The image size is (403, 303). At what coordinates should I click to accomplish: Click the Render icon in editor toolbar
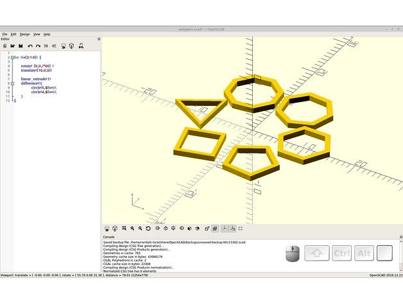point(71,46)
